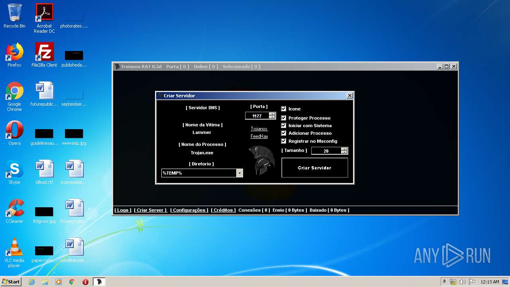The width and height of the screenshot is (510, 287).
Task: Click the Conexões [ 0 ] status text
Action: tap(254, 210)
